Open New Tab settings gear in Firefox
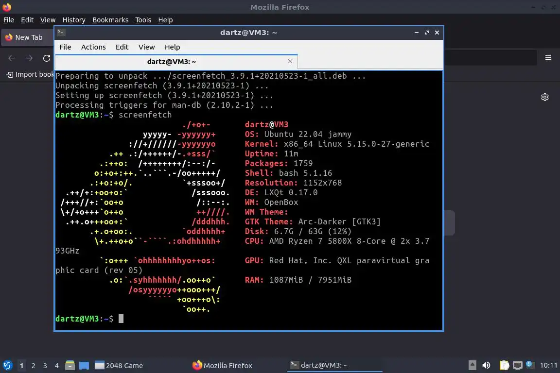 (544, 97)
